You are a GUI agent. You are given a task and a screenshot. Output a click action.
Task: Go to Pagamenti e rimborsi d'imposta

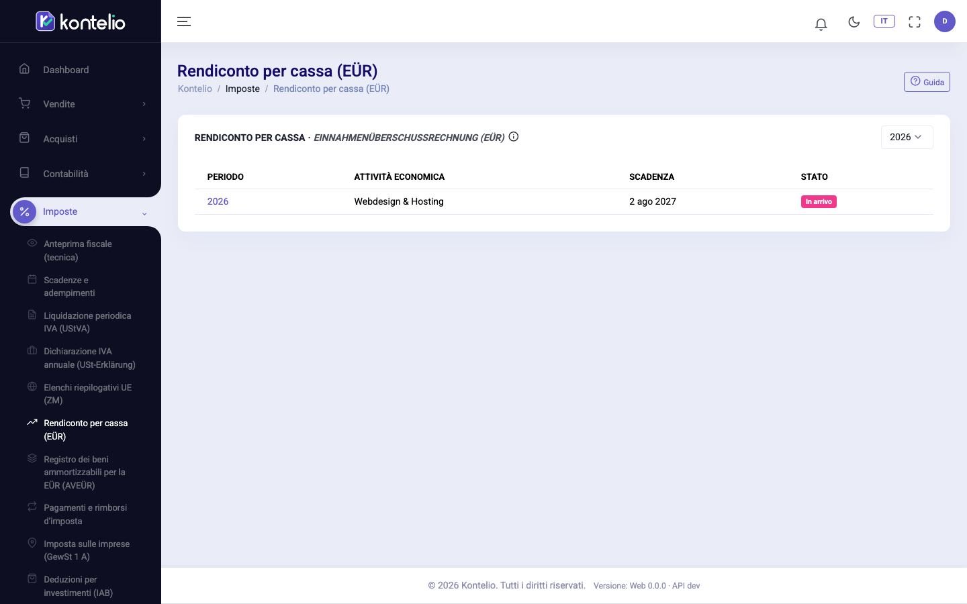(85, 514)
